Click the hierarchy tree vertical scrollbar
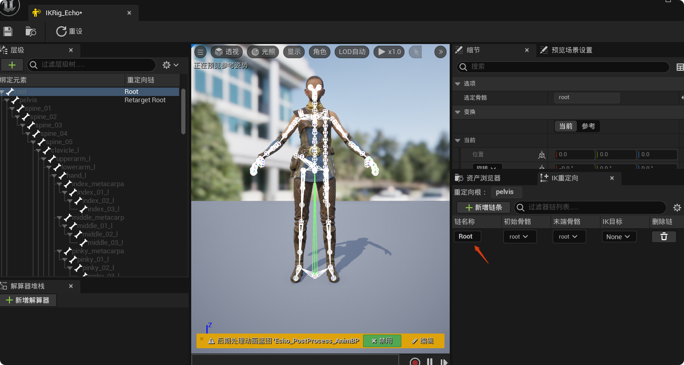The height and width of the screenshot is (365, 684). (x=183, y=111)
